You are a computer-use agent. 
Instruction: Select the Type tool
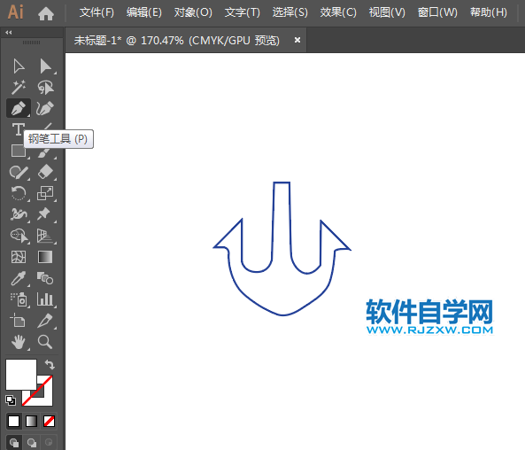point(18,129)
